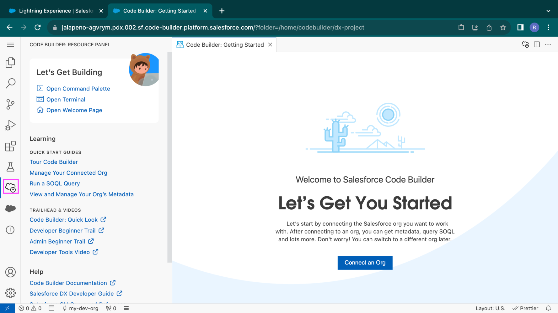The width and height of the screenshot is (558, 313).
Task: Open the Accounts icon in activity bar
Action: (10, 272)
